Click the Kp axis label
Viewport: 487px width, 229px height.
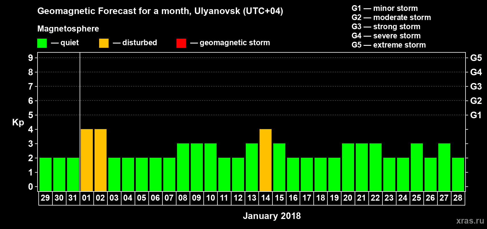coord(18,122)
